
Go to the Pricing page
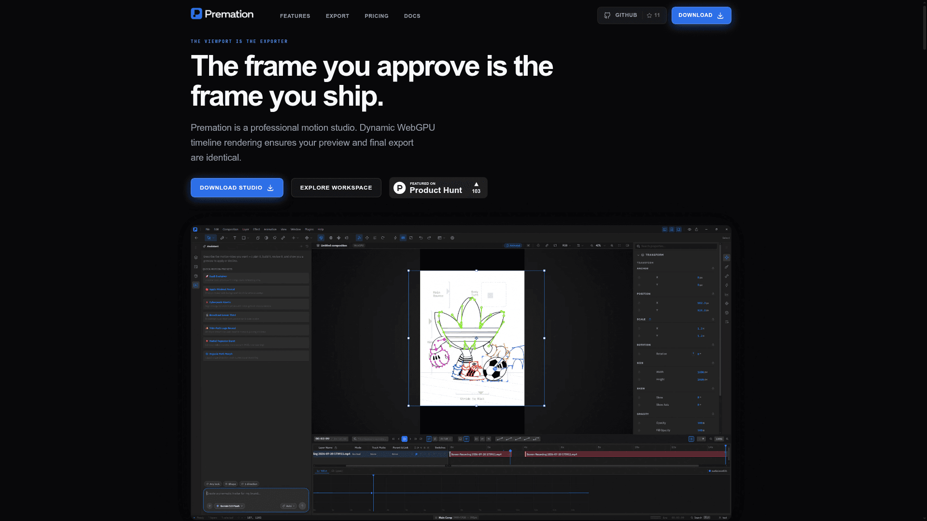point(377,16)
